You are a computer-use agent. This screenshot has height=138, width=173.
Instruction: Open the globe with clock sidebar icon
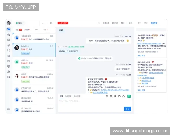(9, 35)
